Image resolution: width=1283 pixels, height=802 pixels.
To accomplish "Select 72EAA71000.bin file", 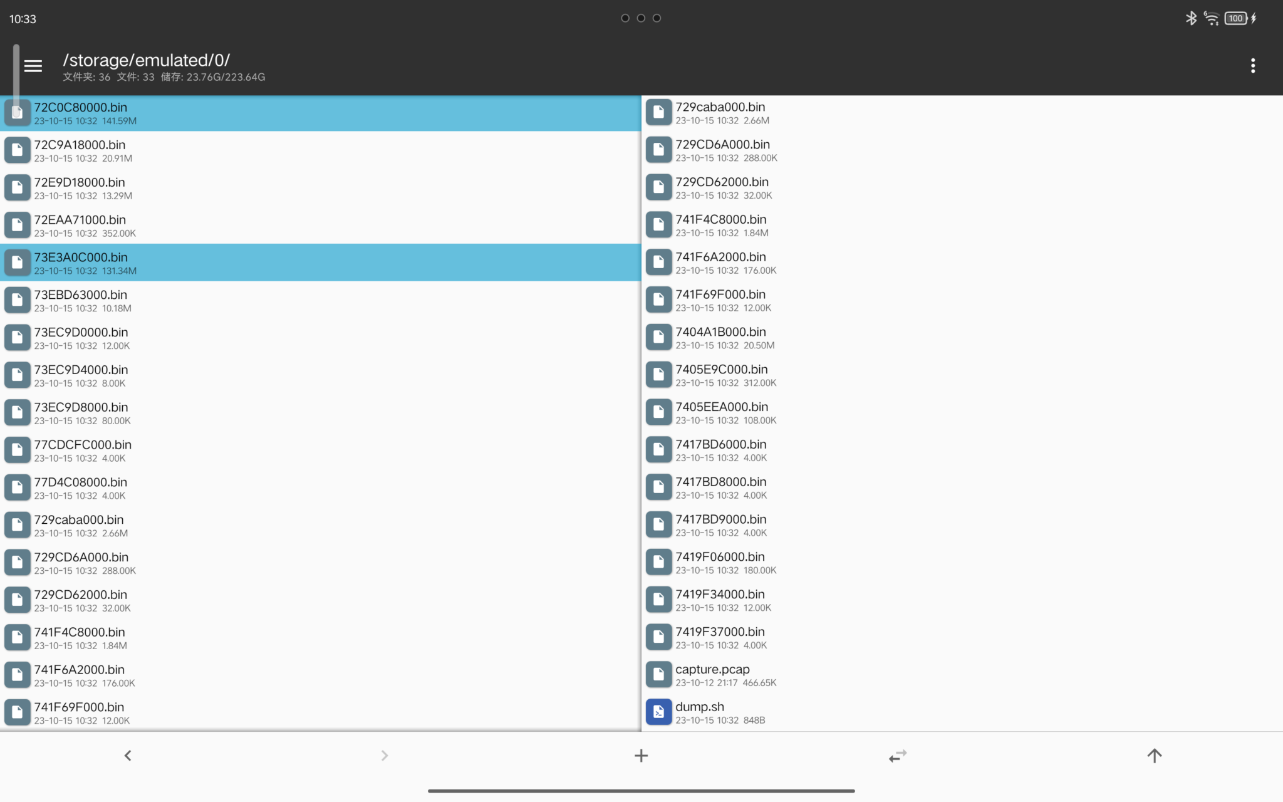I will point(321,226).
